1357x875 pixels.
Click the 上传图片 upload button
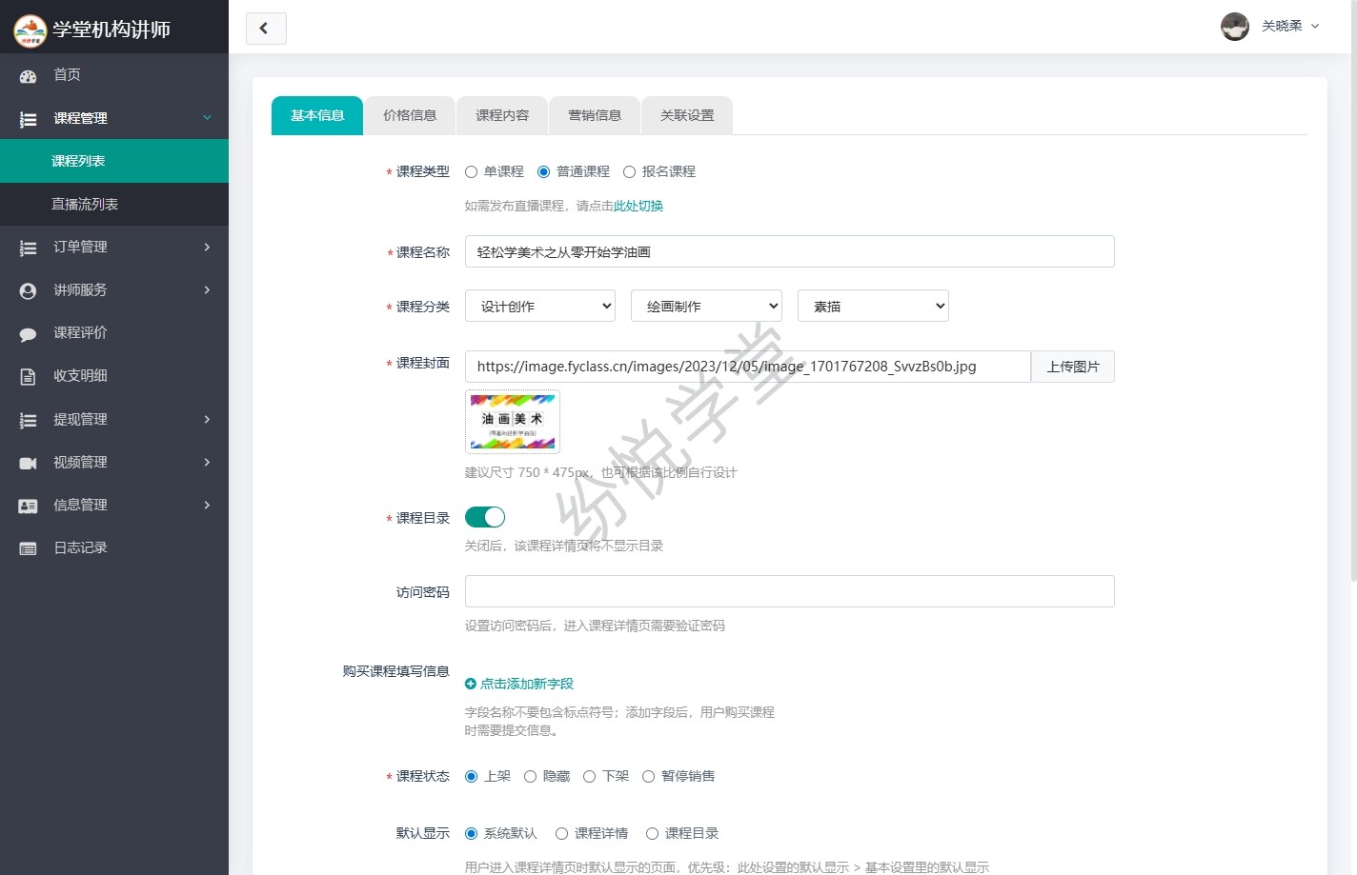tap(1073, 367)
